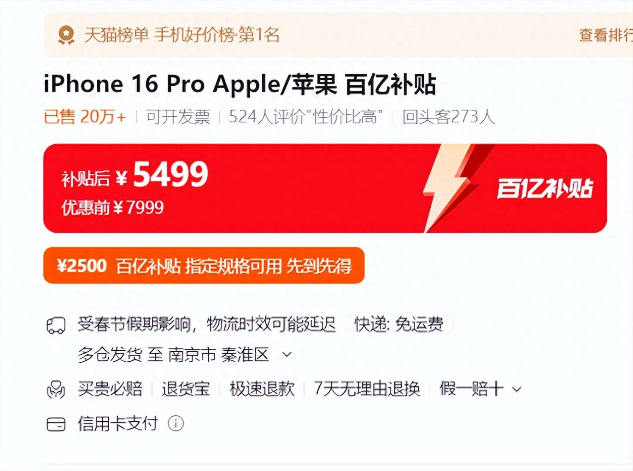The image size is (633, 471).
Task: Click the Tmall ranking medal icon
Action: (66, 35)
